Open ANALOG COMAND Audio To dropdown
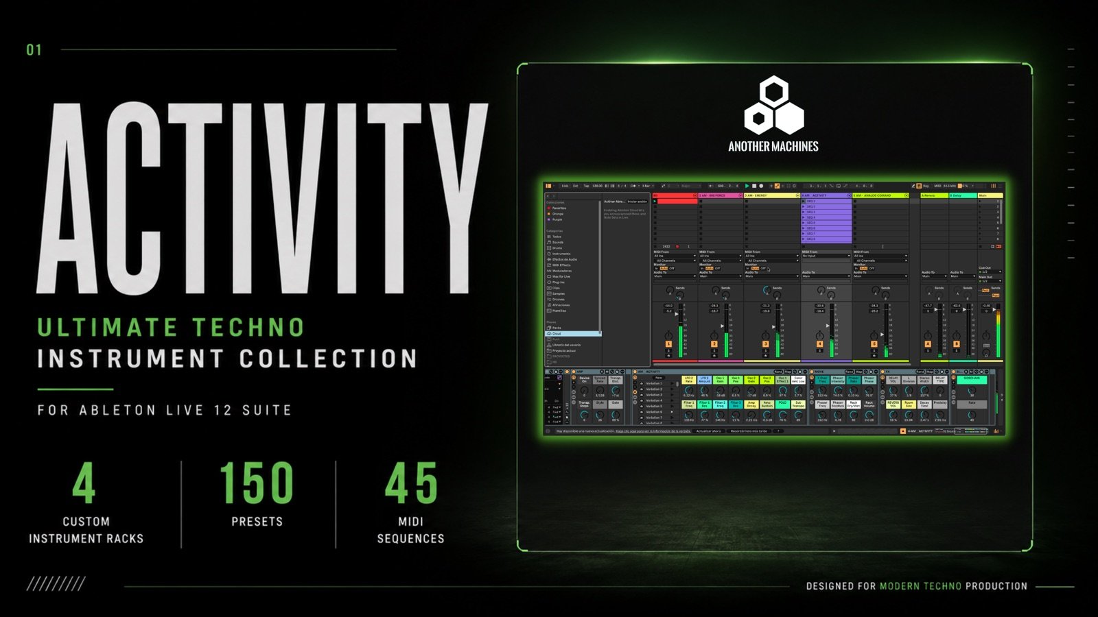This screenshot has width=1098, height=617. point(880,276)
